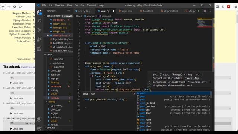Click the Switch to copy-and-paste view link
This screenshot has height=134, width=238.
click(x=28, y=67)
